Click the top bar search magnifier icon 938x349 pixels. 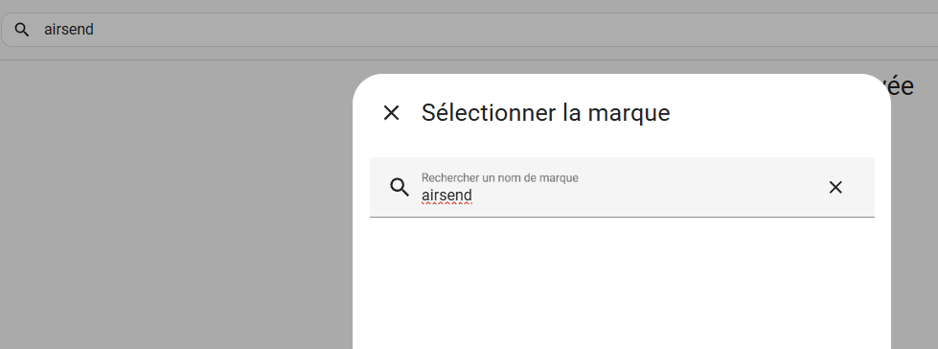(x=21, y=30)
